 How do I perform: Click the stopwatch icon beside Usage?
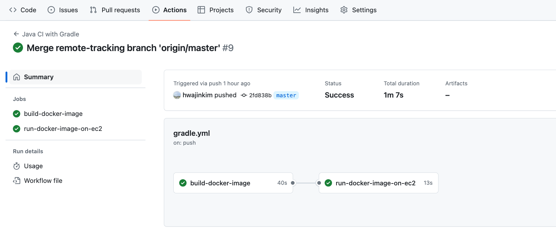[x=17, y=166]
